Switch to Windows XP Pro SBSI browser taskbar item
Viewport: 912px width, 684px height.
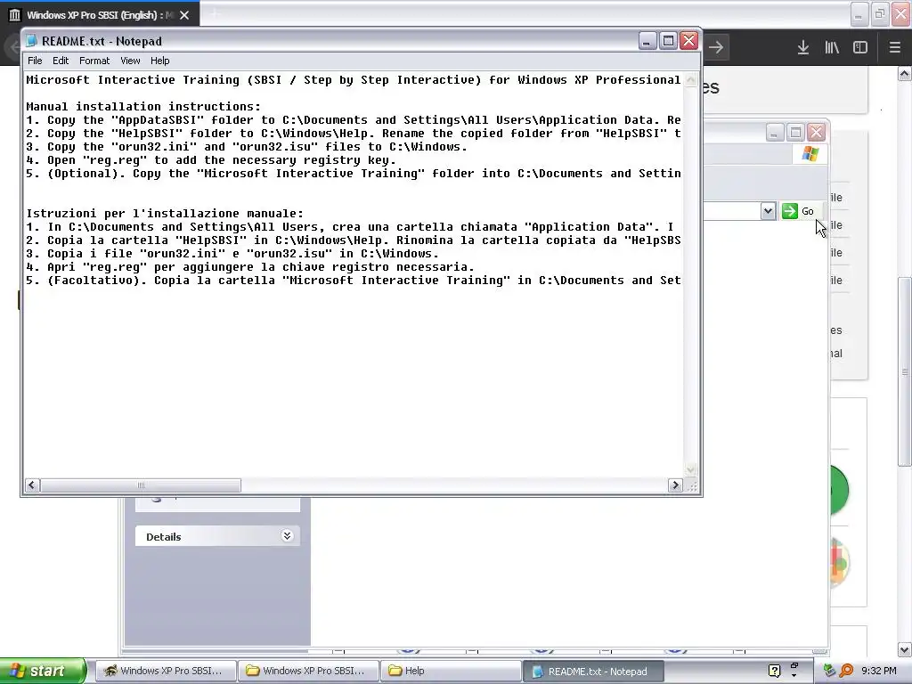[165, 671]
